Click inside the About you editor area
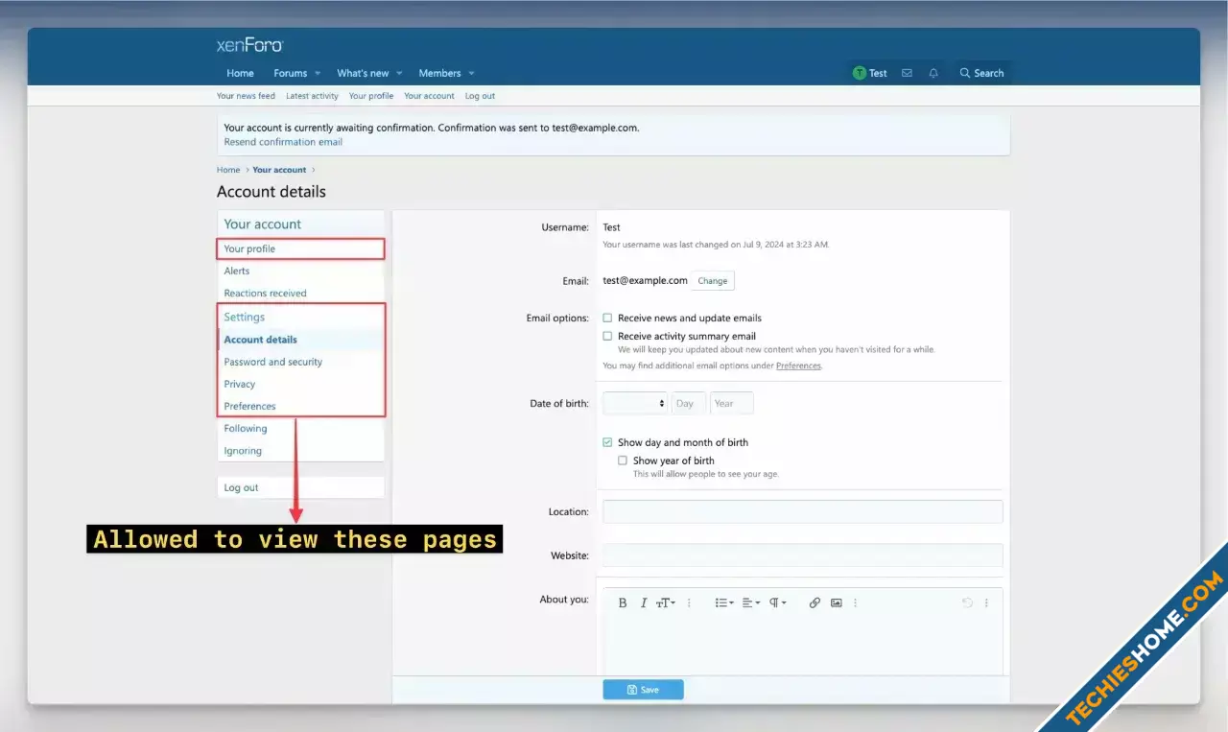1228x732 pixels. [803, 645]
